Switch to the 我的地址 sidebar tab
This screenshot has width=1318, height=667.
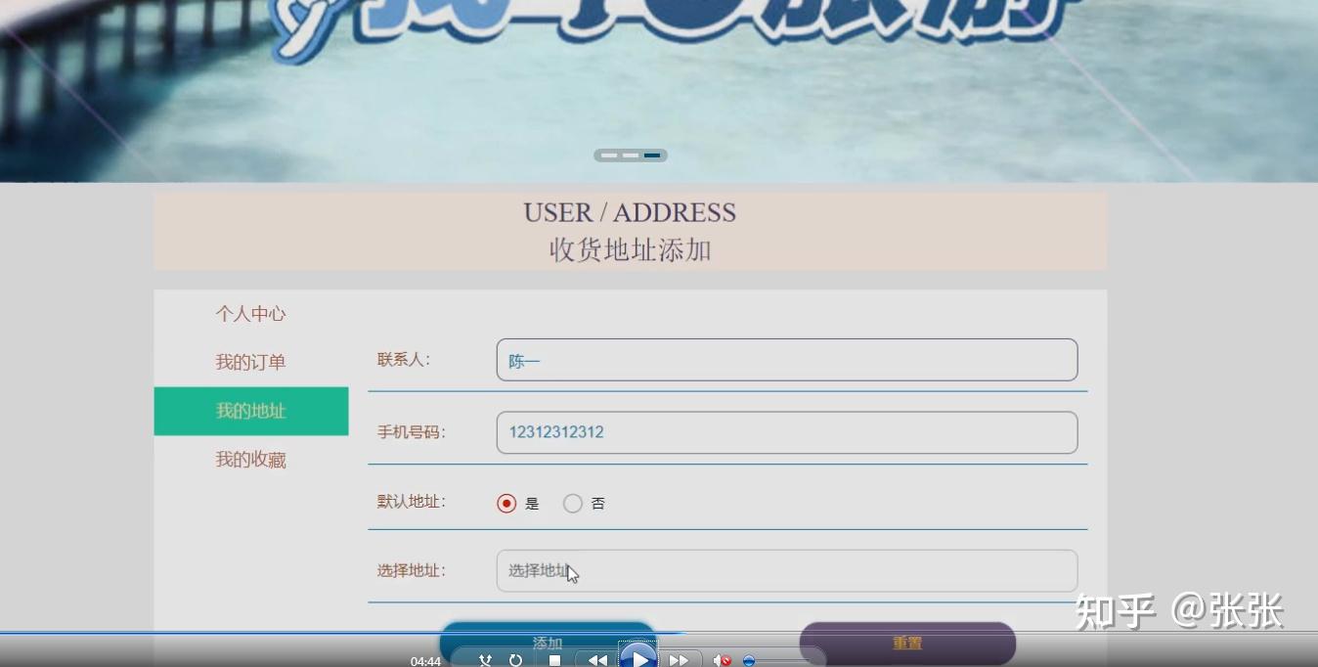[x=249, y=411]
